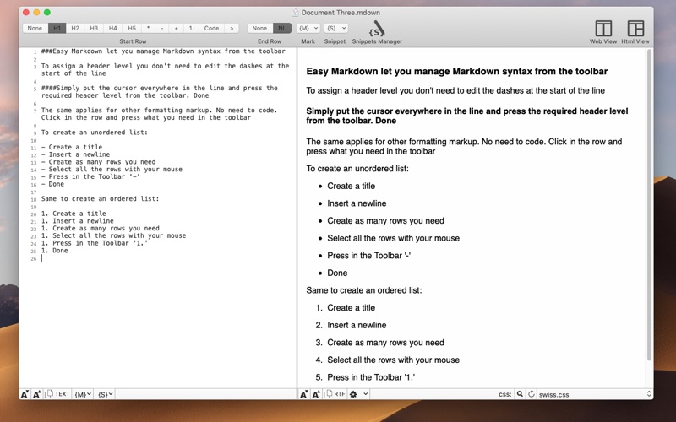Increase editor font size in left pane

(36, 394)
